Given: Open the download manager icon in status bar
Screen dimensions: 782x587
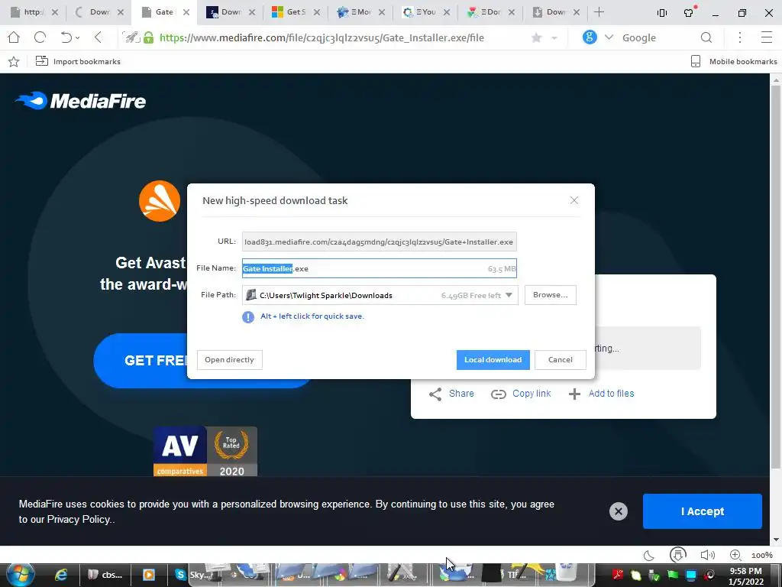Looking at the screenshot, I should [678, 555].
